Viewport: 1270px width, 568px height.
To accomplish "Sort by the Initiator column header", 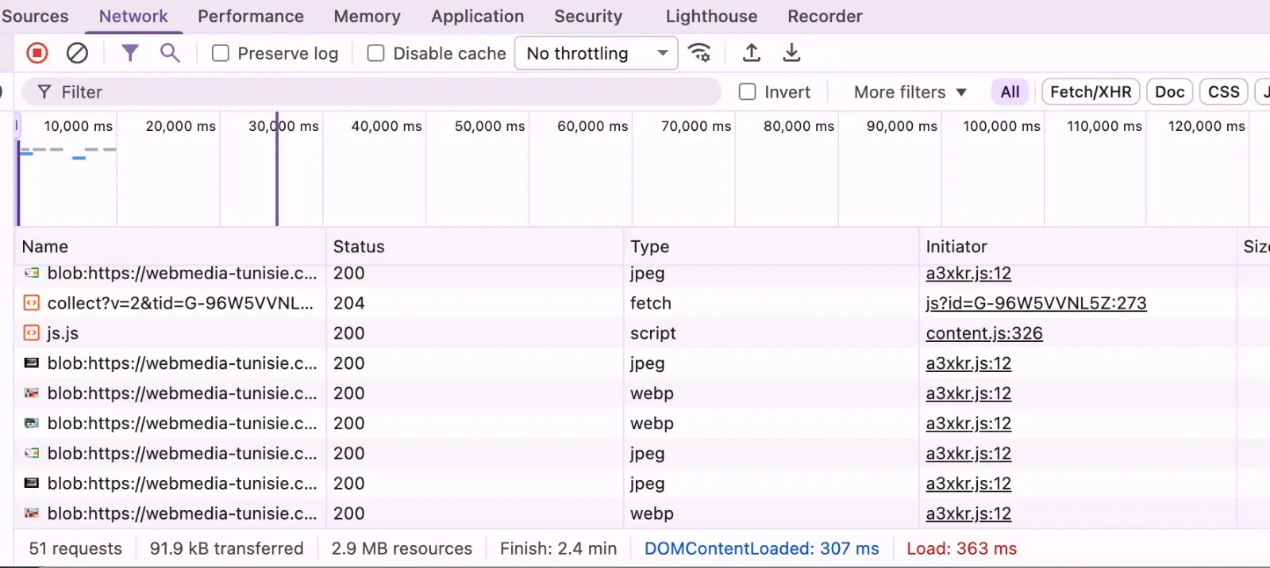I will click(x=1077, y=247).
